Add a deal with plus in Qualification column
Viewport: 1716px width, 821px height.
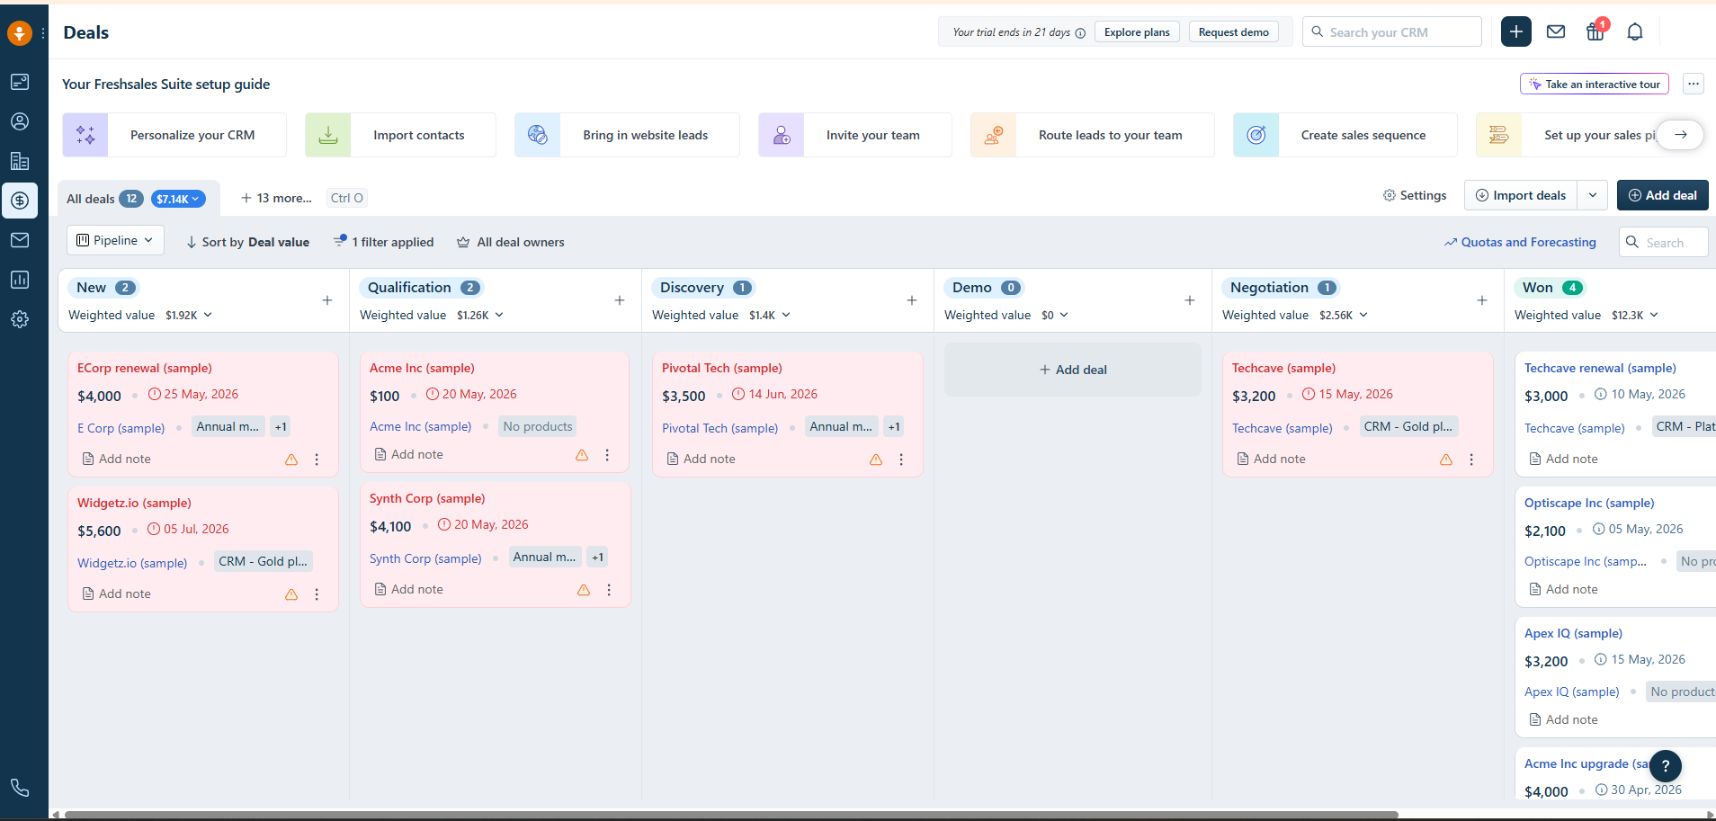point(620,300)
